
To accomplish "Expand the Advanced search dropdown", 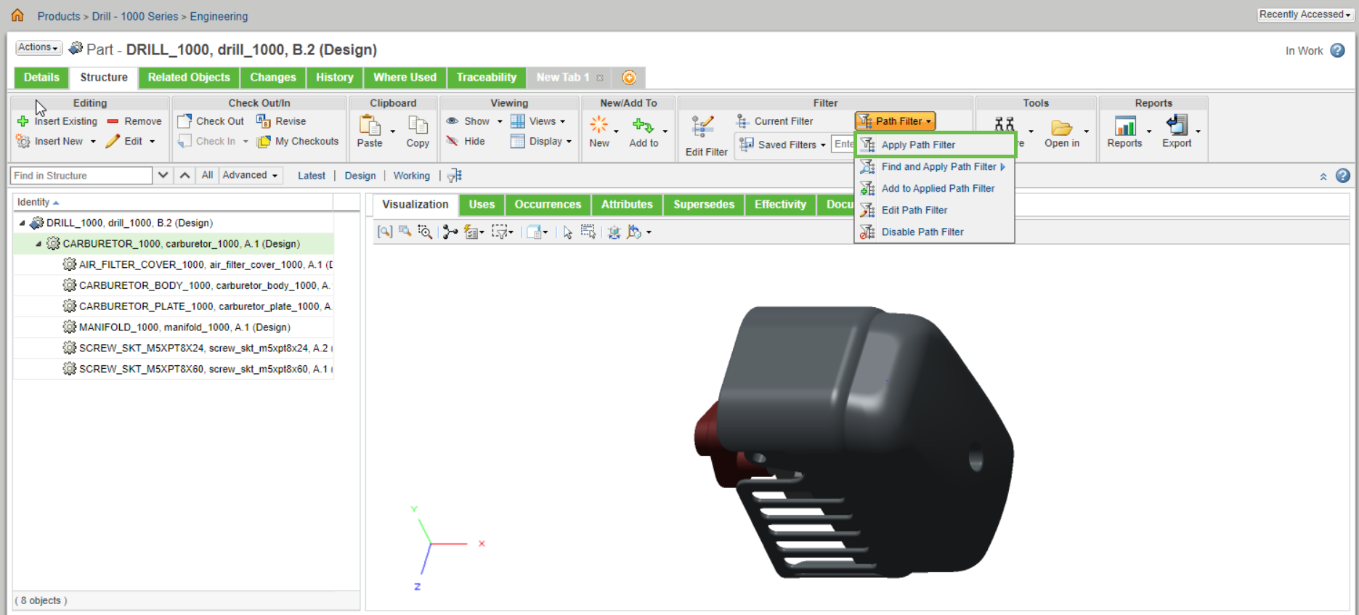I will click(251, 175).
